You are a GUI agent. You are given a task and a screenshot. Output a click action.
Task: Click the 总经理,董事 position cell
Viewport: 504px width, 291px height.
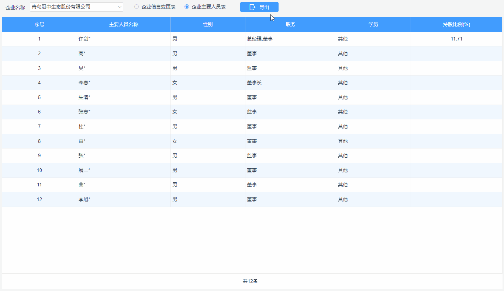260,39
